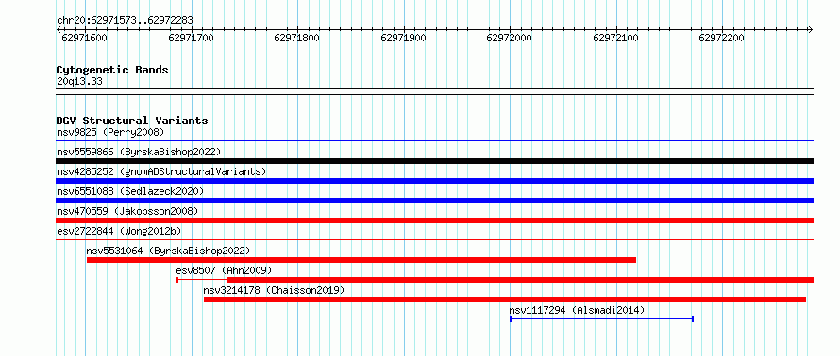The image size is (840, 356).
Task: Click the 20q13.33 cytogenetic band bar
Action: 434,91
